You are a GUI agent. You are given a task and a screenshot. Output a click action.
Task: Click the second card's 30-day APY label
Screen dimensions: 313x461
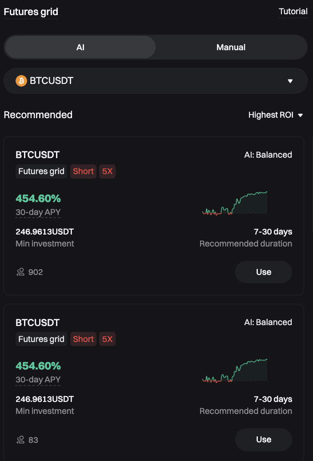[38, 380]
